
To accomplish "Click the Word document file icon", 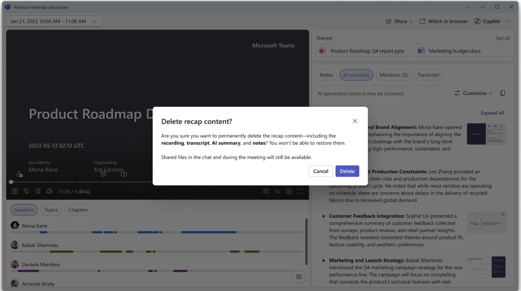I will pos(421,51).
